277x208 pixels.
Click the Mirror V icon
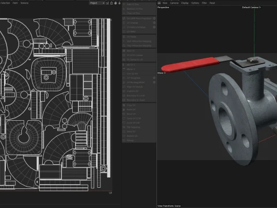[124, 69]
